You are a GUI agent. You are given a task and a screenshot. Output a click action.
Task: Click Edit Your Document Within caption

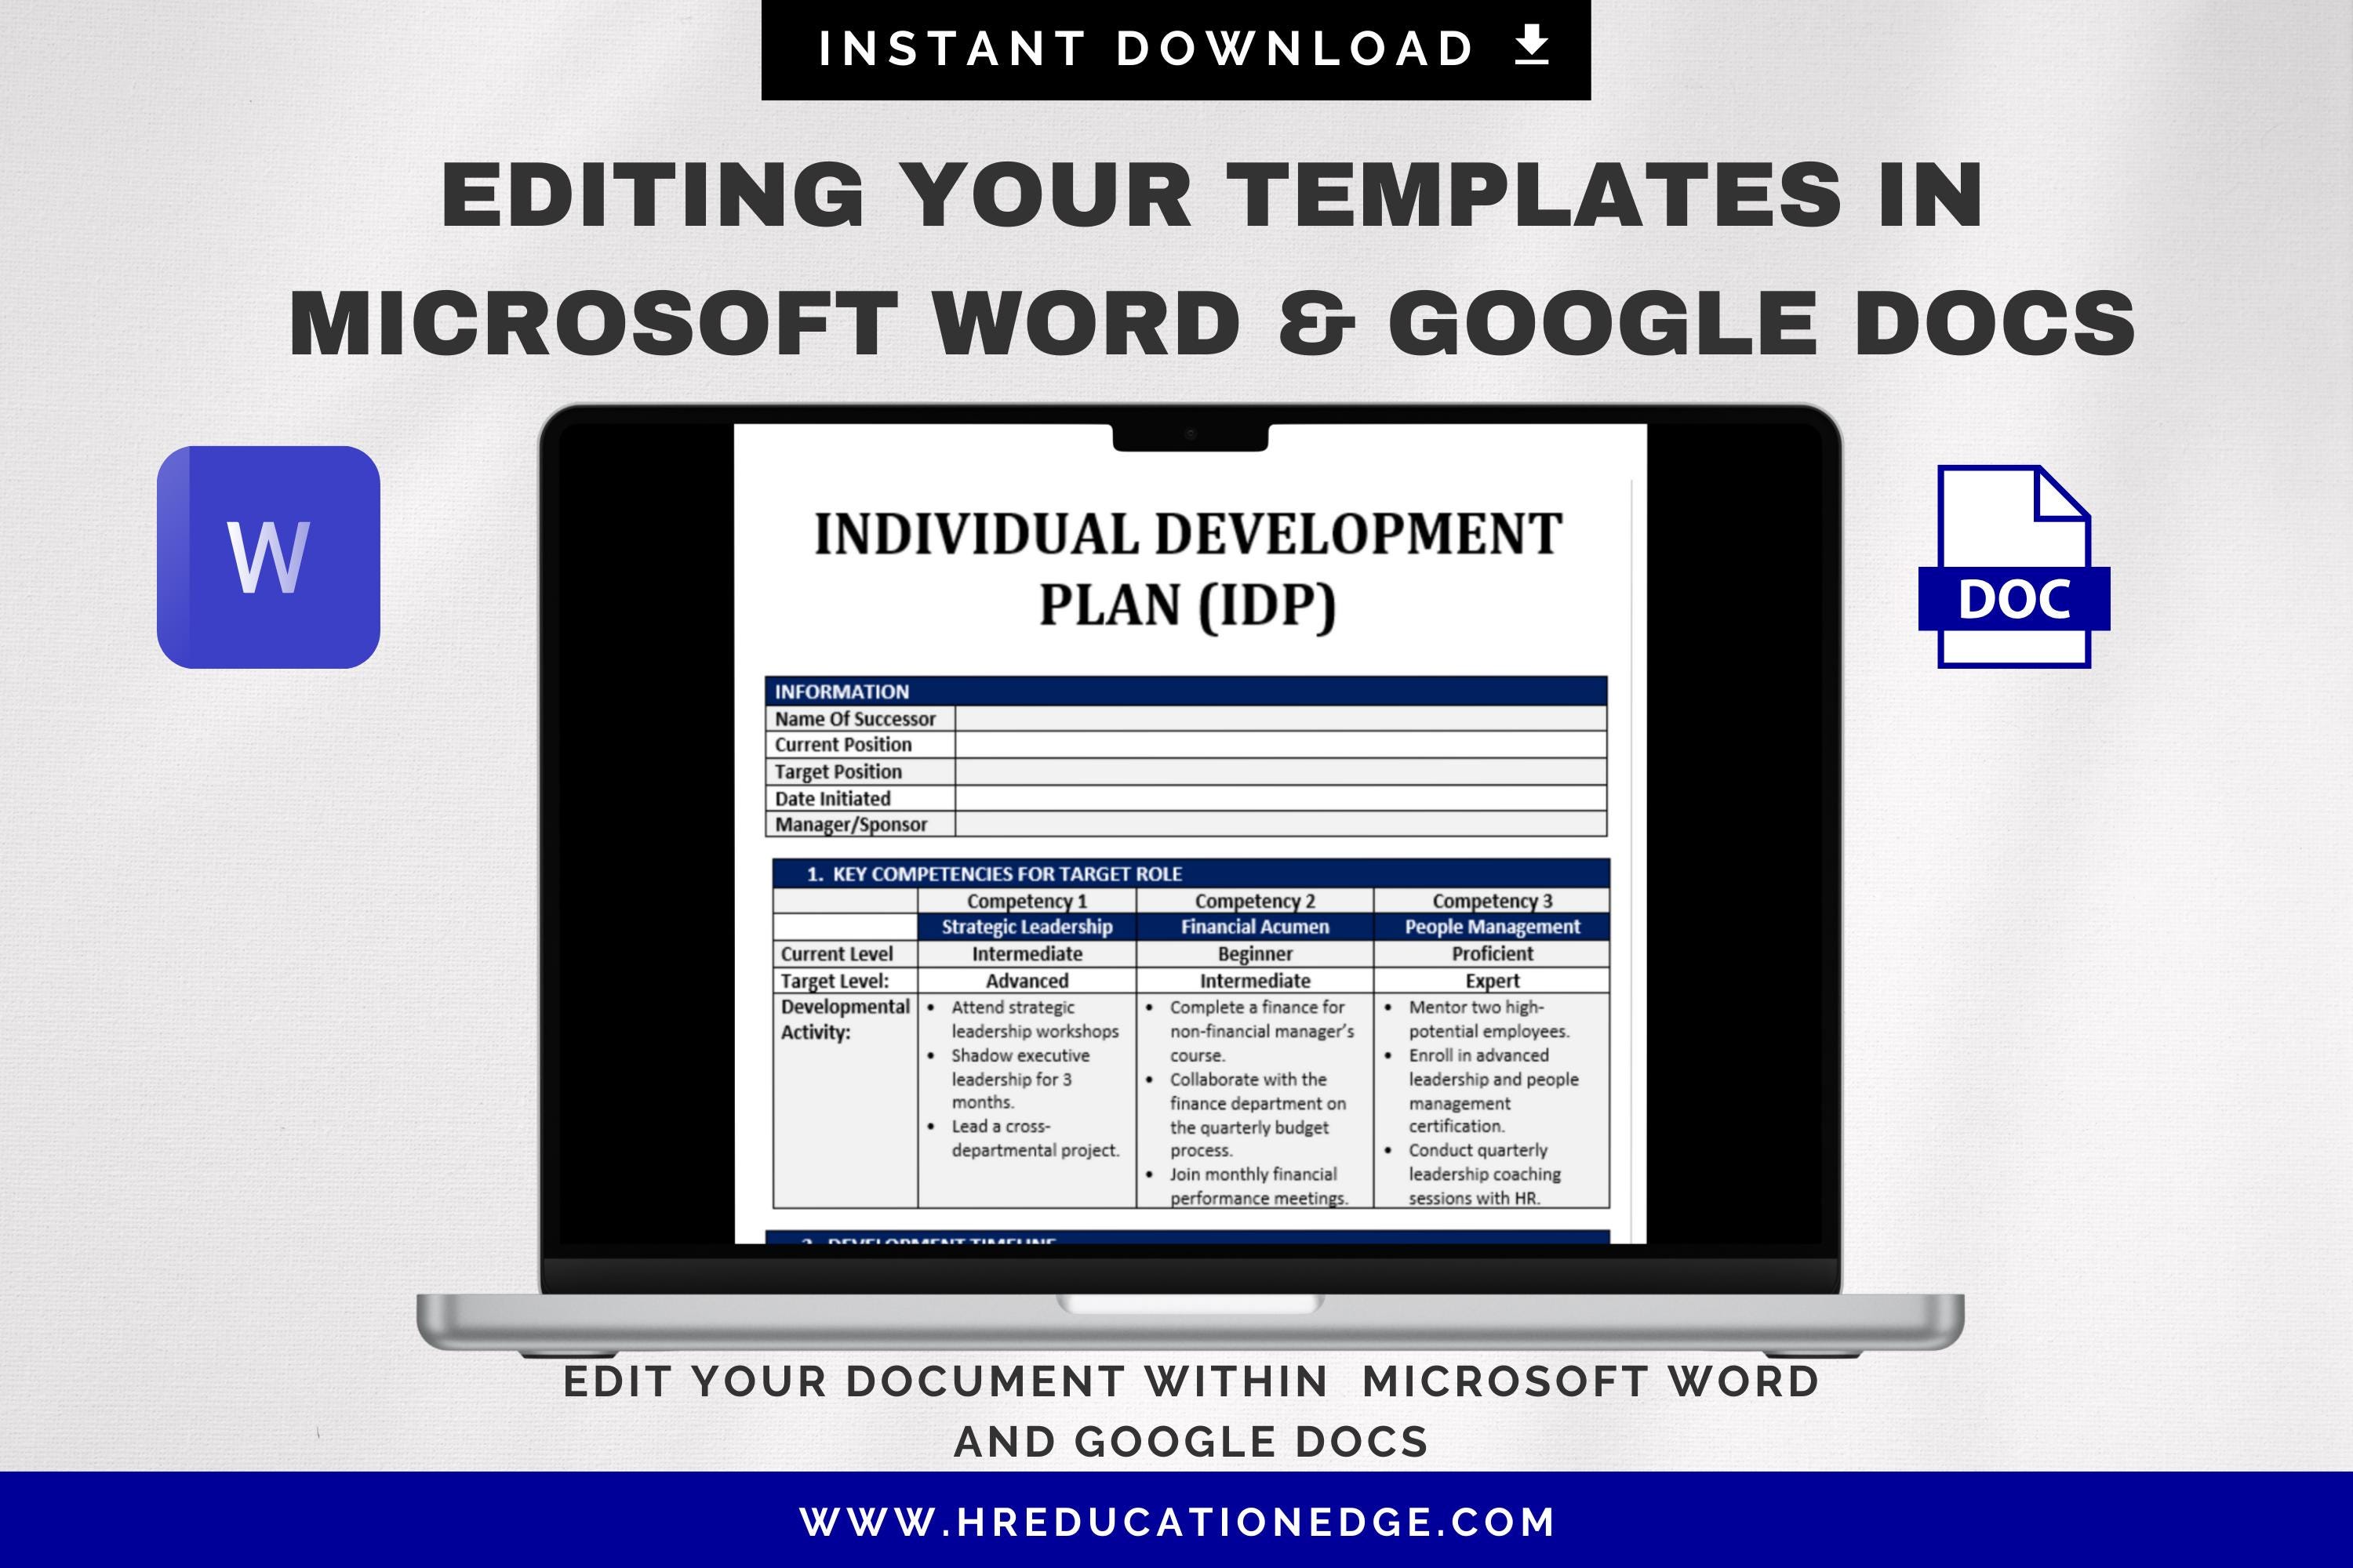tap(1191, 1411)
